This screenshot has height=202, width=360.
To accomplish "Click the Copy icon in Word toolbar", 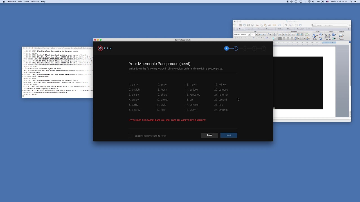I will click(261, 25).
